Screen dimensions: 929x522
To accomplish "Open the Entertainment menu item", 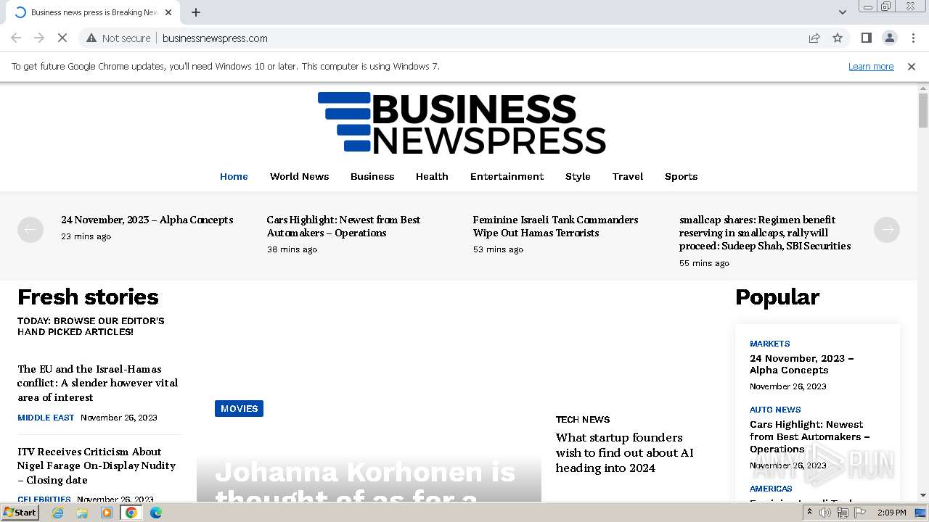I will point(507,176).
